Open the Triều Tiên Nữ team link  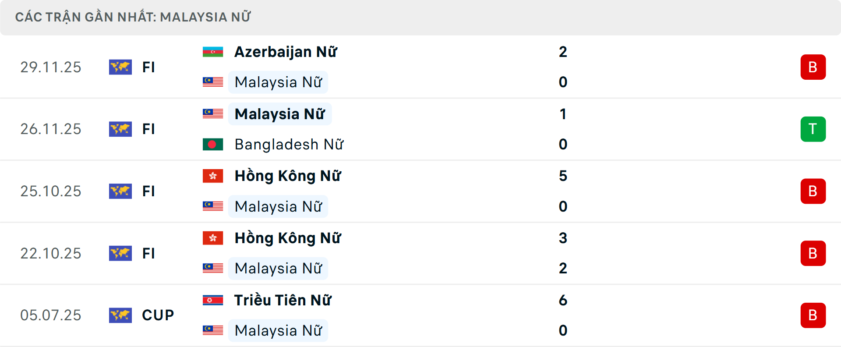pyautogui.click(x=283, y=300)
